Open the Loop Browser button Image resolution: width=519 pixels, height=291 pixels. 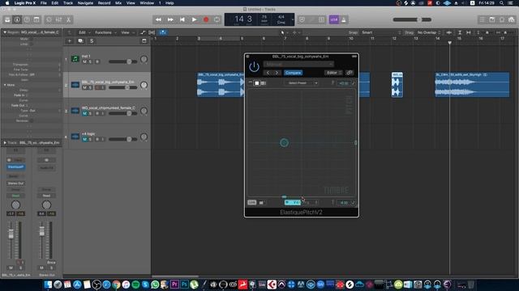502,19
